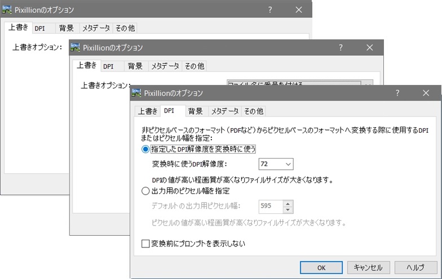Click the text DPIの値が高い程画質が高くなりファイルサイズが大きくなります
Viewport: 442px width, 279px height.
[x=242, y=180]
